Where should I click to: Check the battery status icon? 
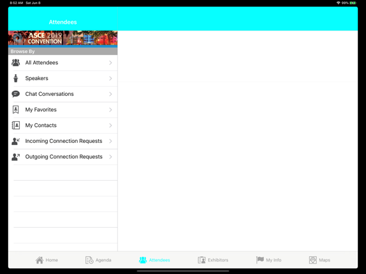click(x=353, y=3)
